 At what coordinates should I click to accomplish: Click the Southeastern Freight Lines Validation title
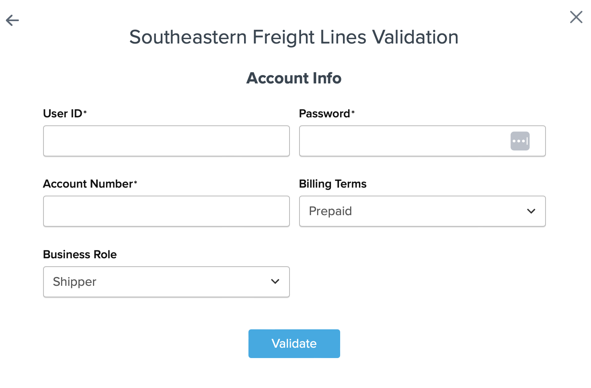point(294,37)
